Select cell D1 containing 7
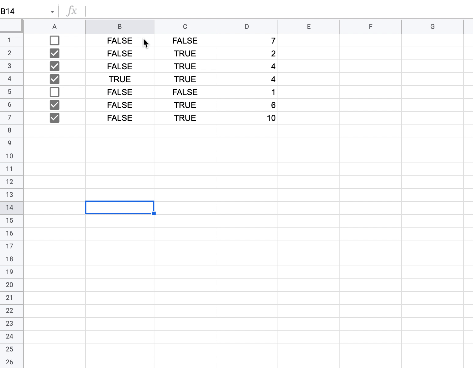This screenshot has height=368, width=473. coord(247,40)
